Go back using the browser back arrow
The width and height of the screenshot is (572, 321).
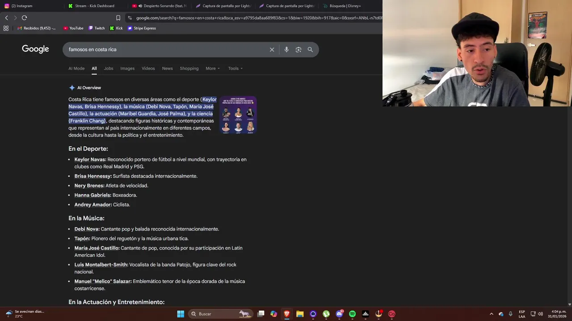[6, 18]
